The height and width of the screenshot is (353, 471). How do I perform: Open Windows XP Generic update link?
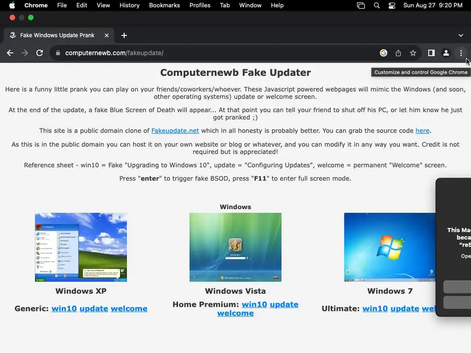point(94,308)
